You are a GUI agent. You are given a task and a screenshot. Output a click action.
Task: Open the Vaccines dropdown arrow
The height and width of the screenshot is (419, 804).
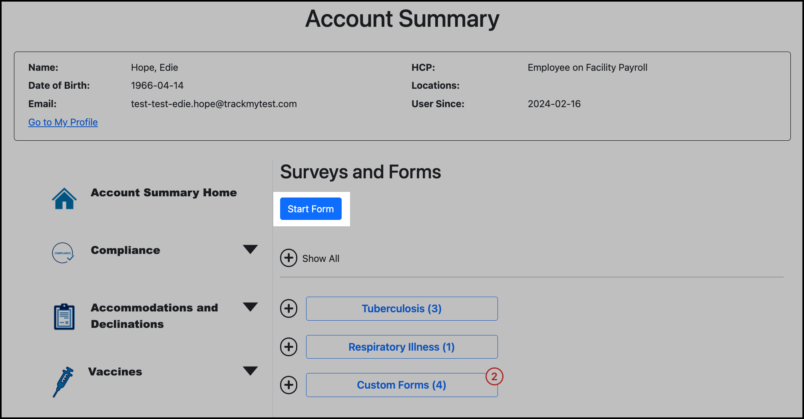pyautogui.click(x=250, y=371)
